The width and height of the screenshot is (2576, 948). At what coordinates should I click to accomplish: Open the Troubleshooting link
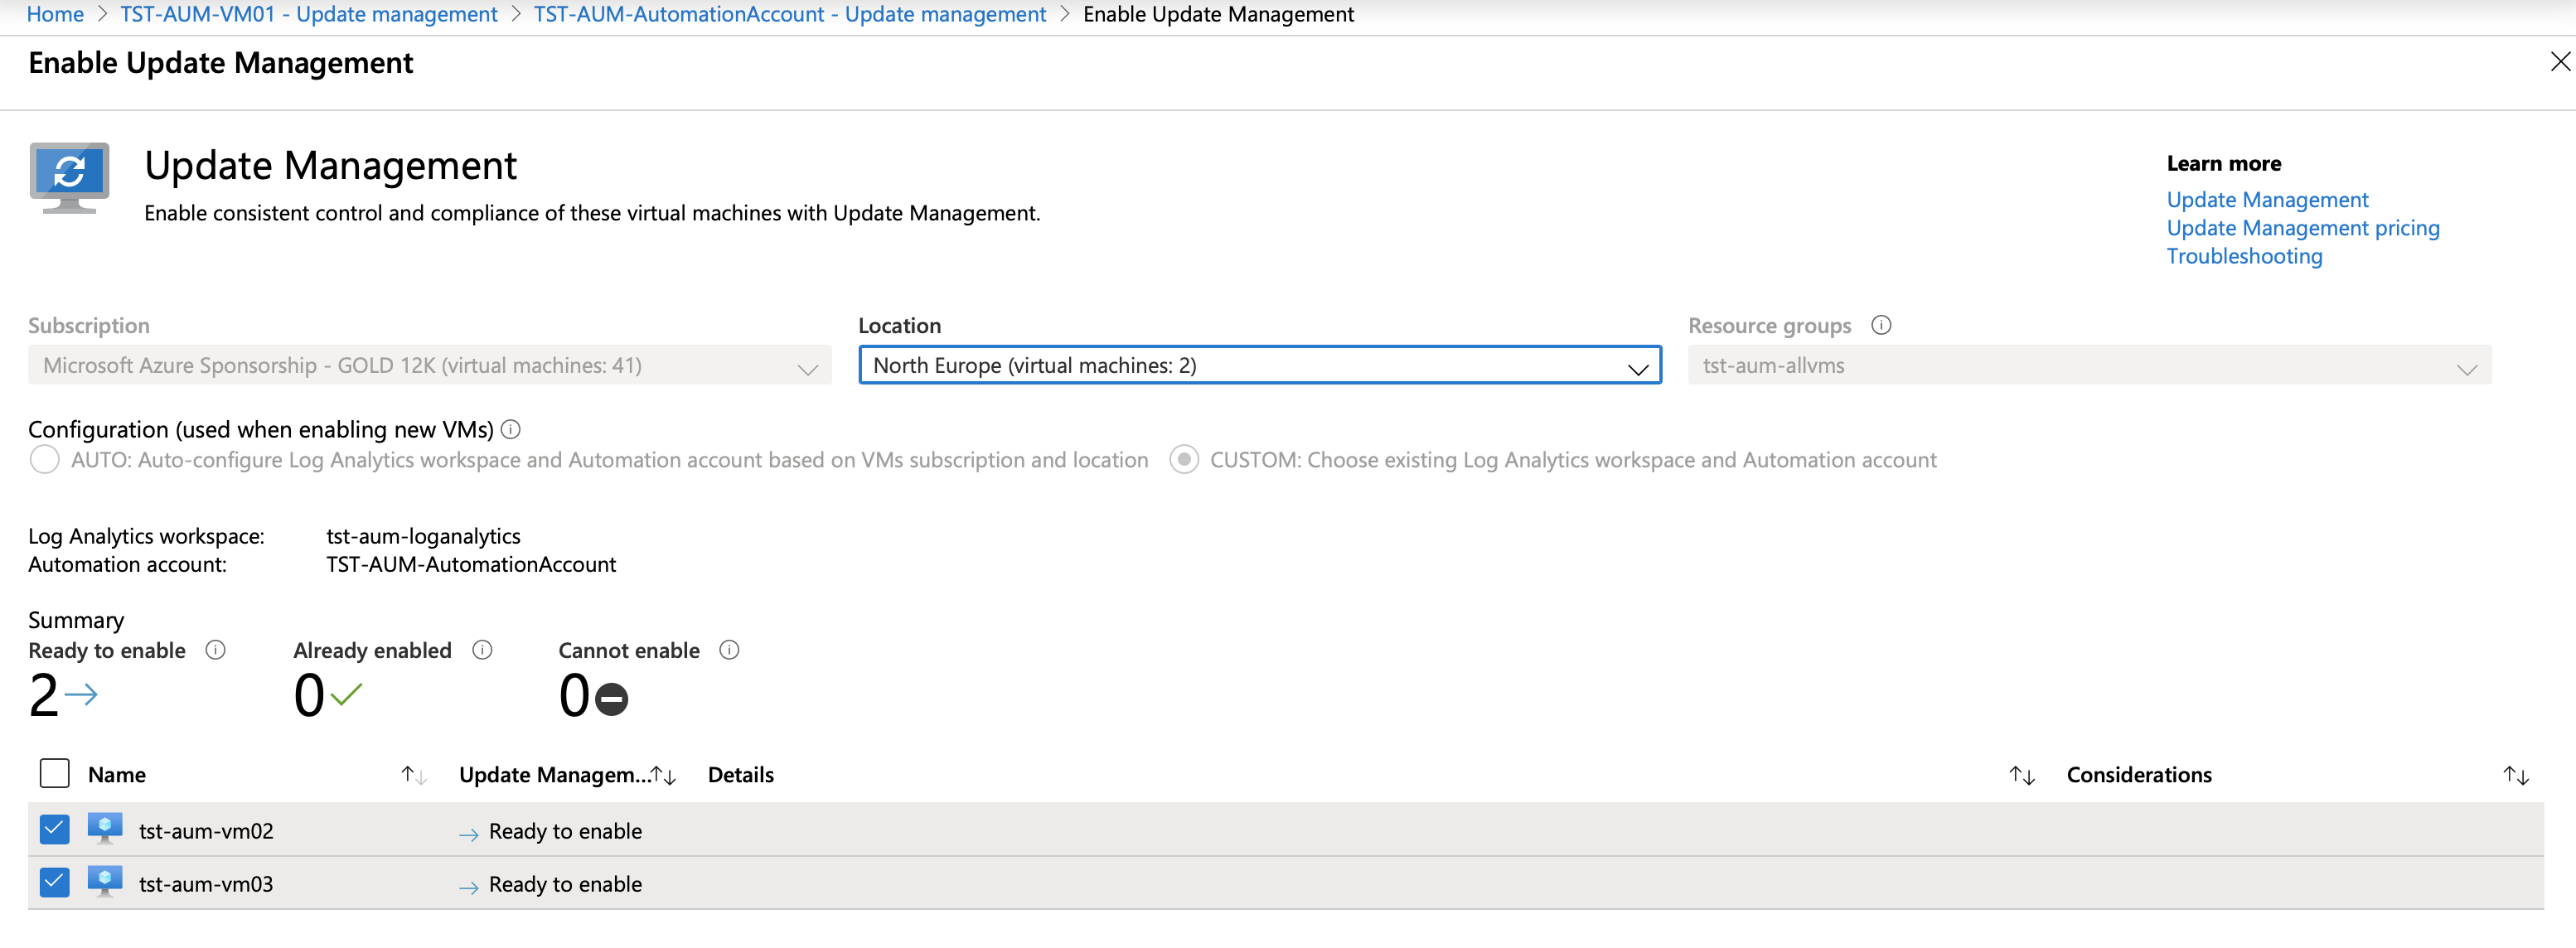tap(2244, 256)
